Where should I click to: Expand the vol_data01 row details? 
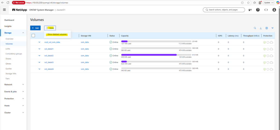pyautogui.click(x=39, y=49)
